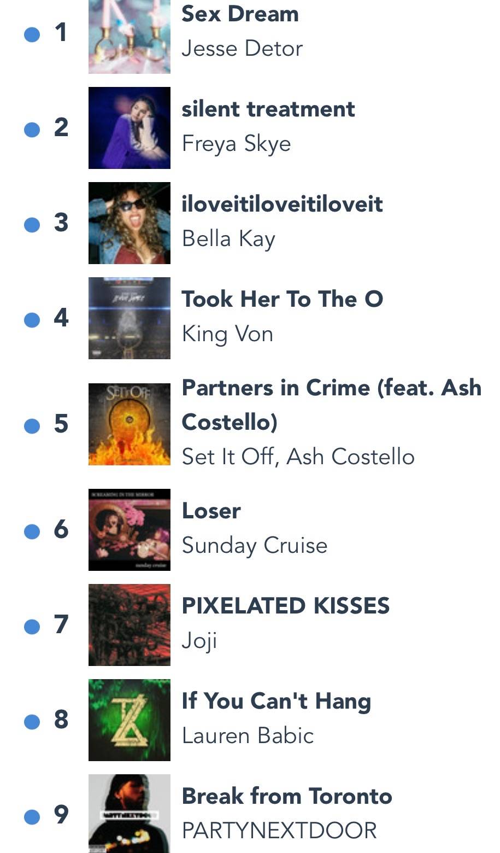Image resolution: width=500 pixels, height=853 pixels.
Task: Open the red PIXELATED KISSES cover art
Action: (x=130, y=625)
